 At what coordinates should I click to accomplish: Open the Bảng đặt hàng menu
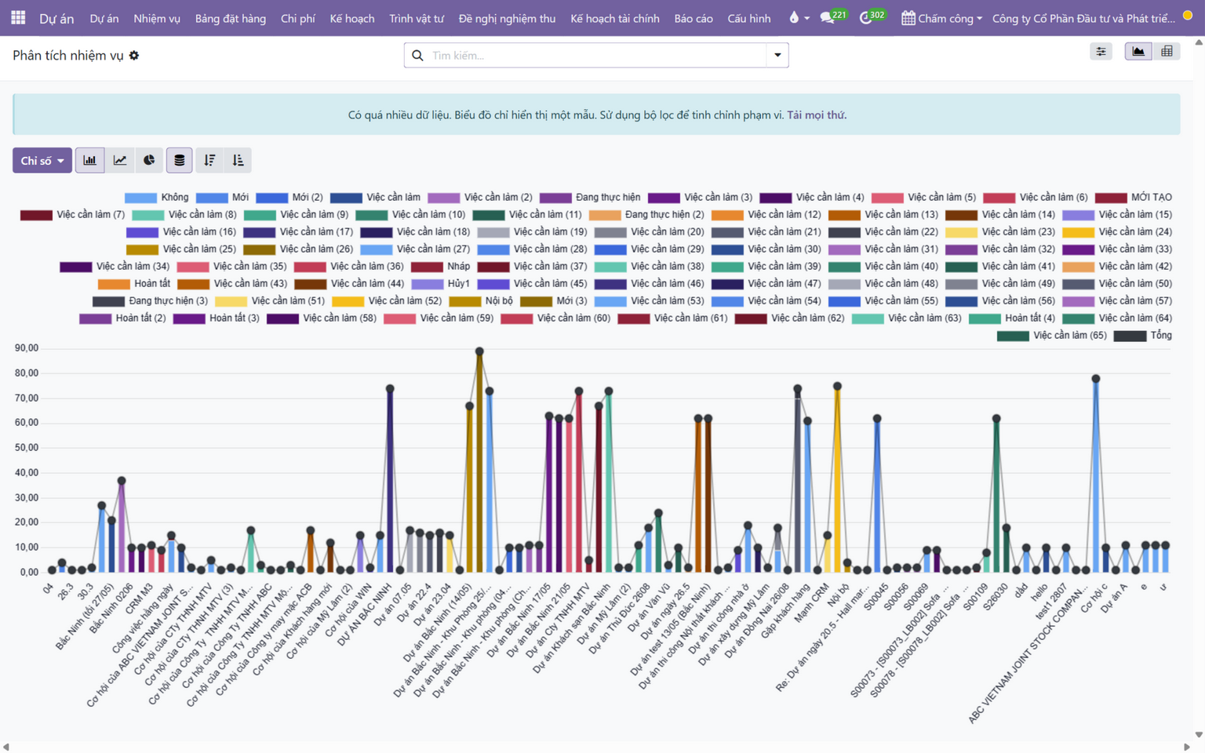(231, 18)
